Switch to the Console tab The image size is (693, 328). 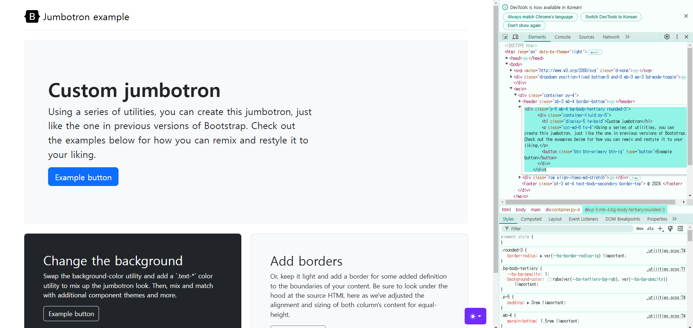click(563, 37)
